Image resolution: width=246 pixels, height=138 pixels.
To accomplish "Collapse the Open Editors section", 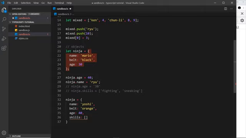I will 10,14.
